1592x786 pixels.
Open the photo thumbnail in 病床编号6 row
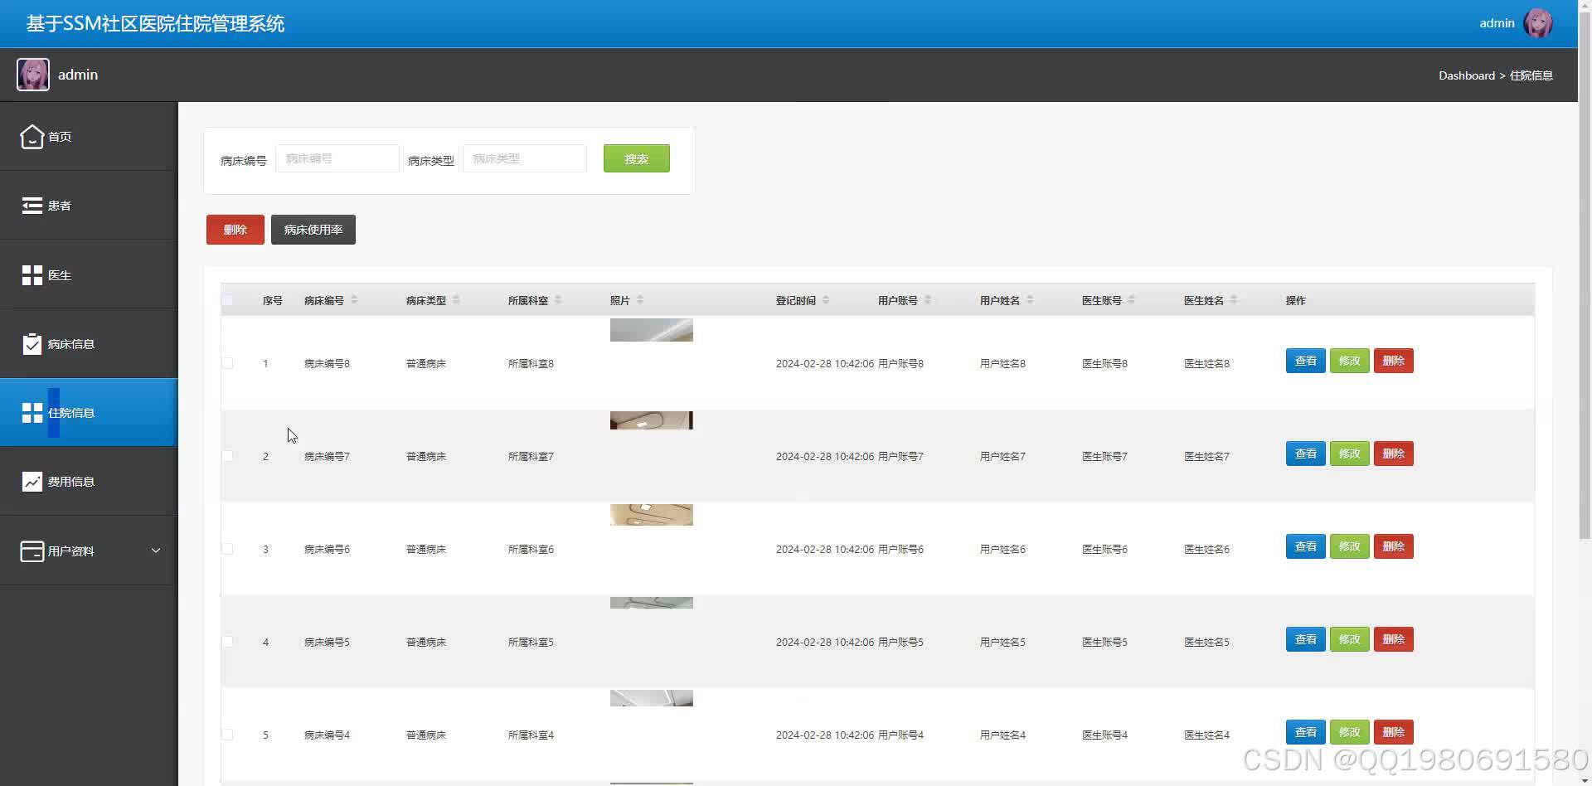[x=652, y=515]
